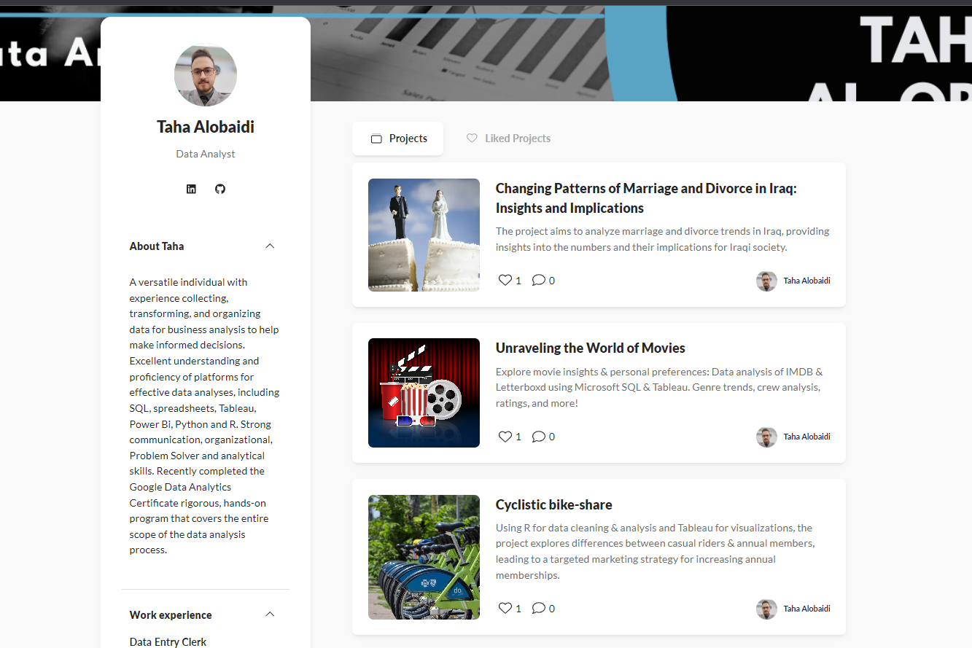Click the wedding cake project thumbnail

point(424,235)
